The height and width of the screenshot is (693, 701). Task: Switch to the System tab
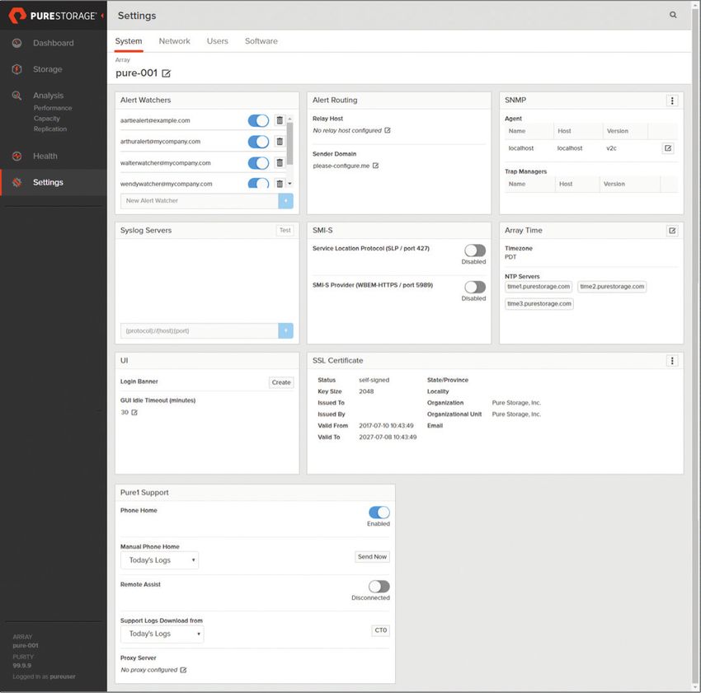click(129, 41)
